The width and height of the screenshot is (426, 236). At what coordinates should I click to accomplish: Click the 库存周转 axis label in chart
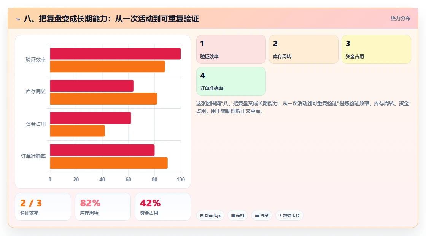(x=36, y=92)
